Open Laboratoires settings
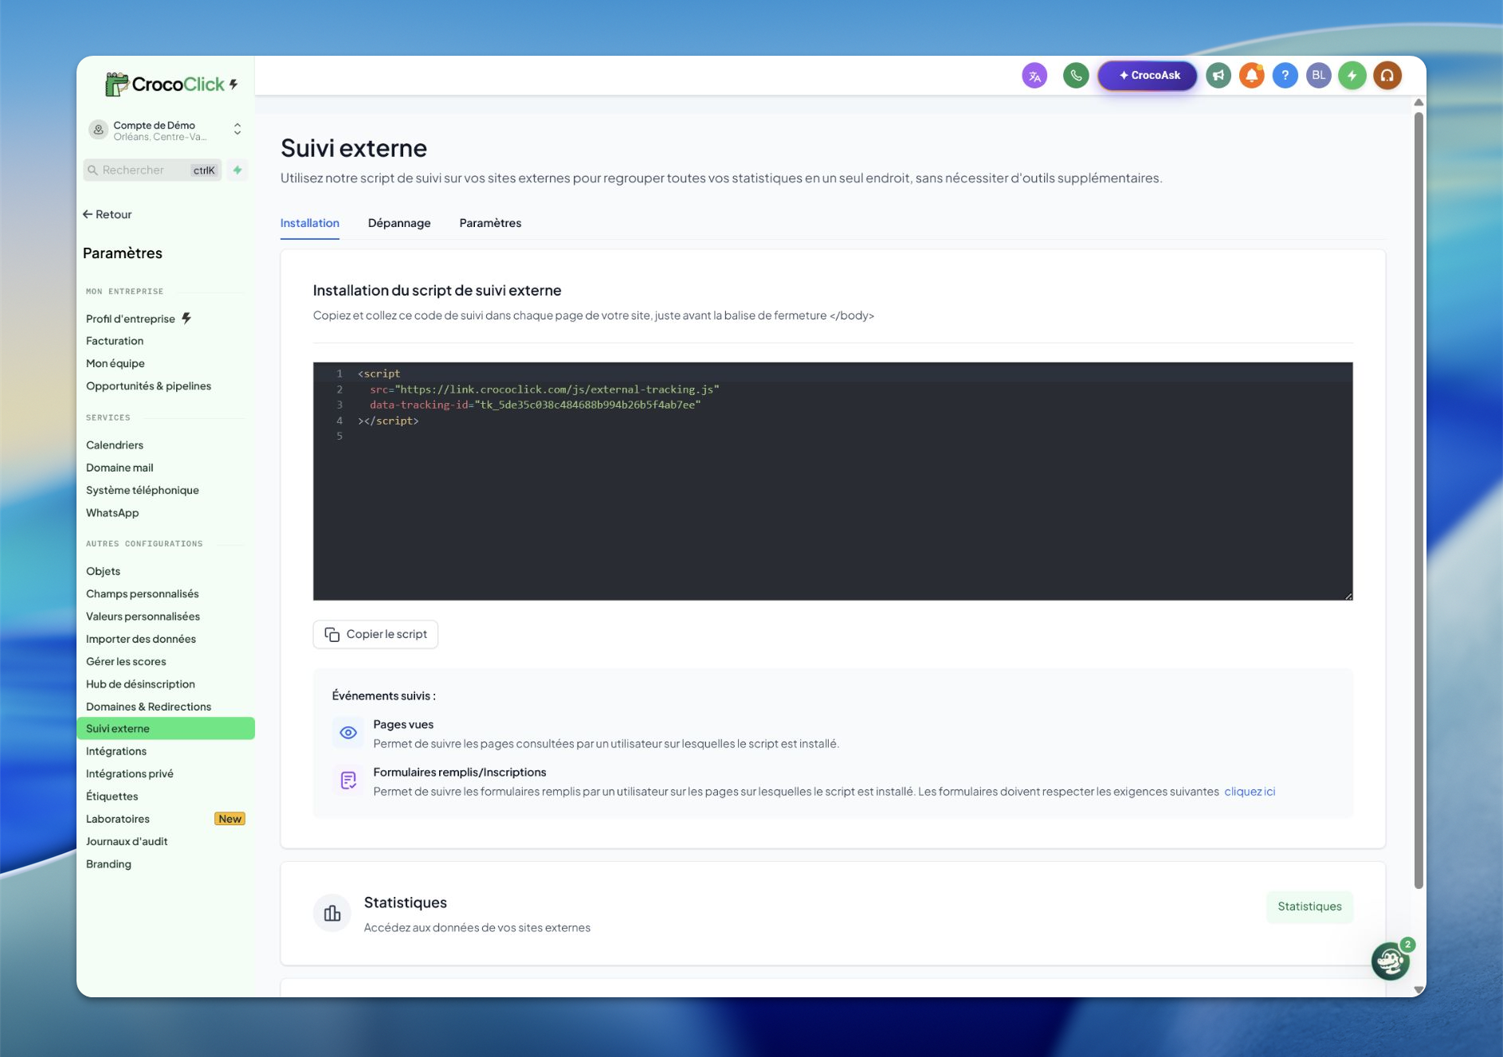The height and width of the screenshot is (1057, 1503). tap(118, 819)
